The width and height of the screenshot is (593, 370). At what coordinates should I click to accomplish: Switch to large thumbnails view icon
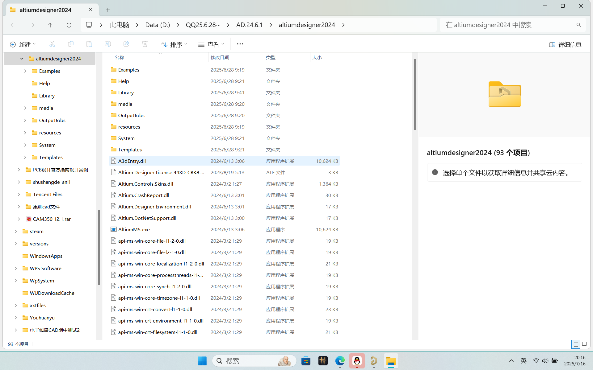pos(584,344)
